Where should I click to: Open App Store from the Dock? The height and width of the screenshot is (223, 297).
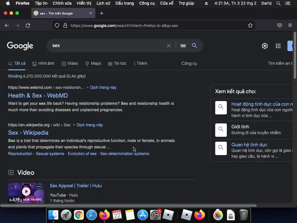(x=143, y=215)
